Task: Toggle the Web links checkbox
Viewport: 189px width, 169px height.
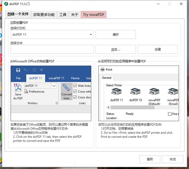Action: coord(75,85)
